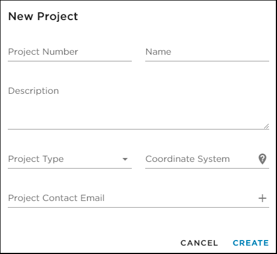This screenshot has height=254, width=277.
Task: Click the Project Number placeholder label
Action: 43,52
